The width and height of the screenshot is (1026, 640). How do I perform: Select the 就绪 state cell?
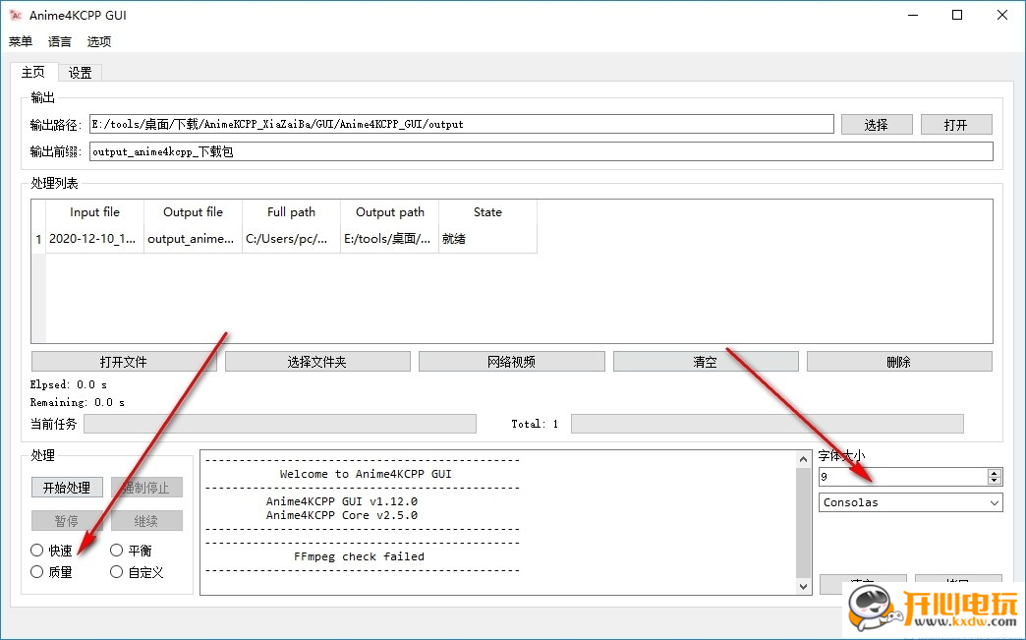(x=487, y=239)
